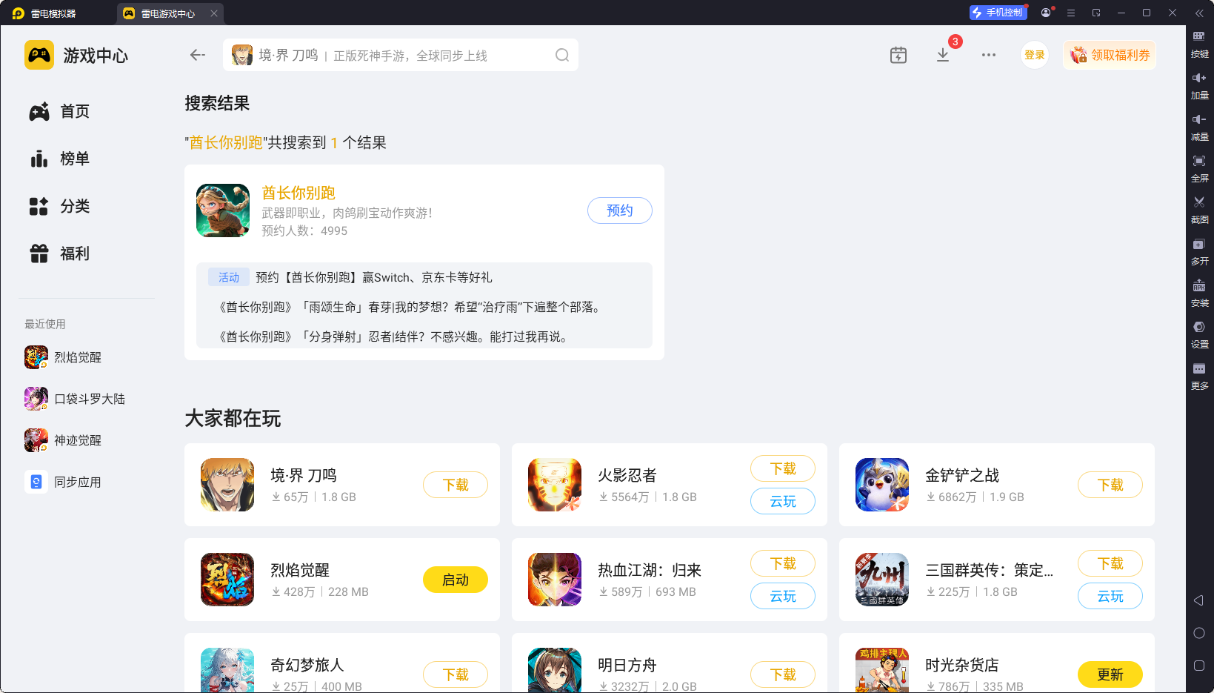The image size is (1214, 693).
Task: Click the APK 安装 install icon
Action: [x=1200, y=293]
